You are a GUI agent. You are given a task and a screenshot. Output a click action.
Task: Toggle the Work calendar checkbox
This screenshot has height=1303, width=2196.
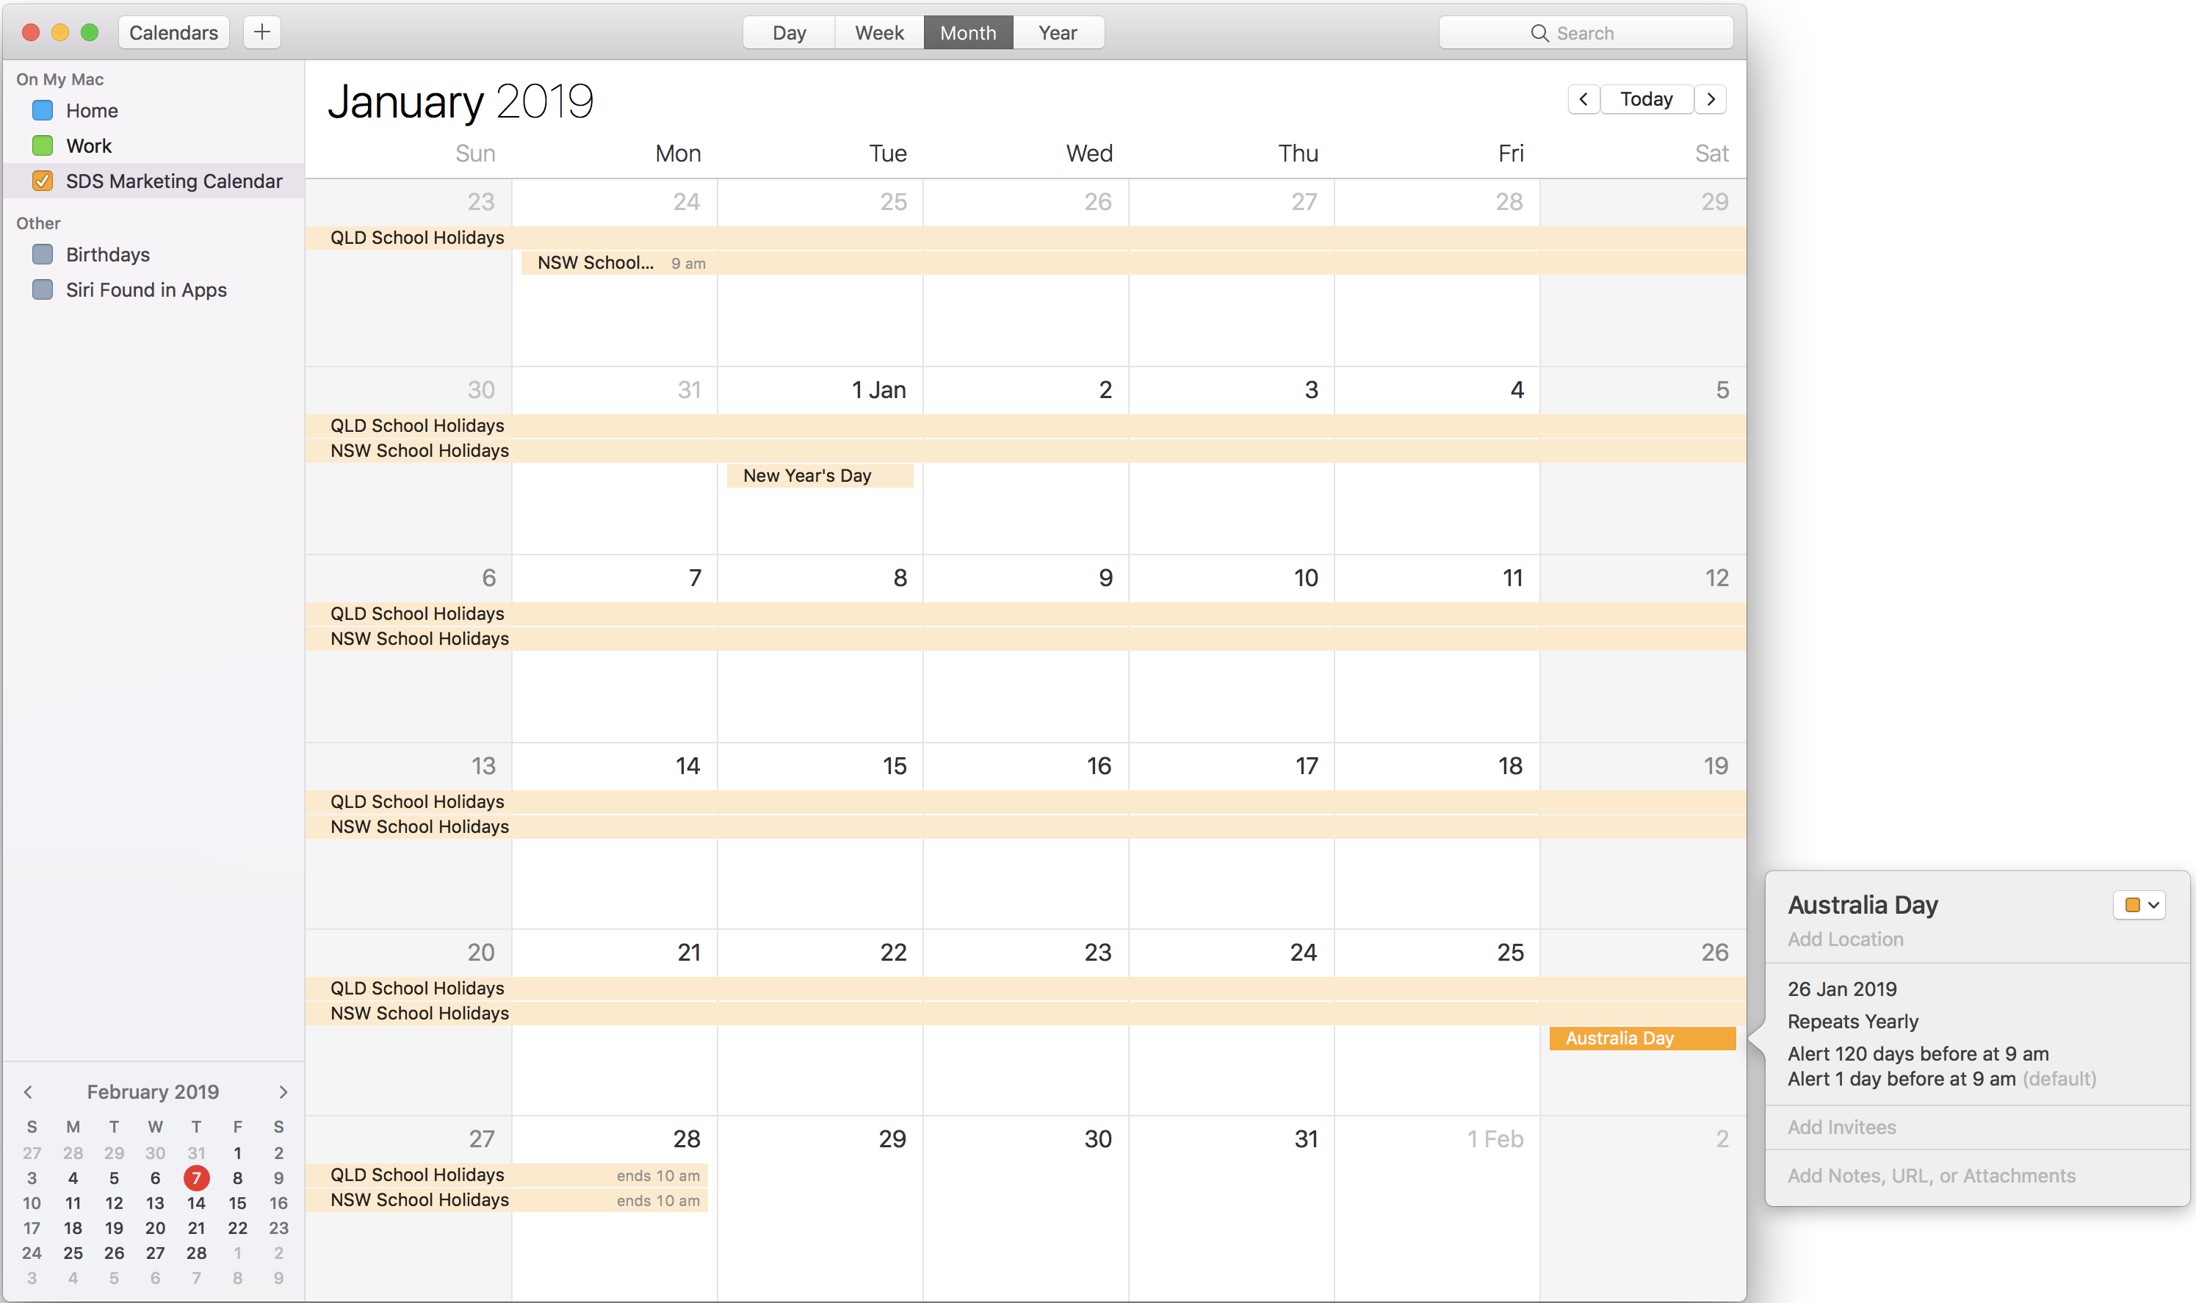point(42,145)
